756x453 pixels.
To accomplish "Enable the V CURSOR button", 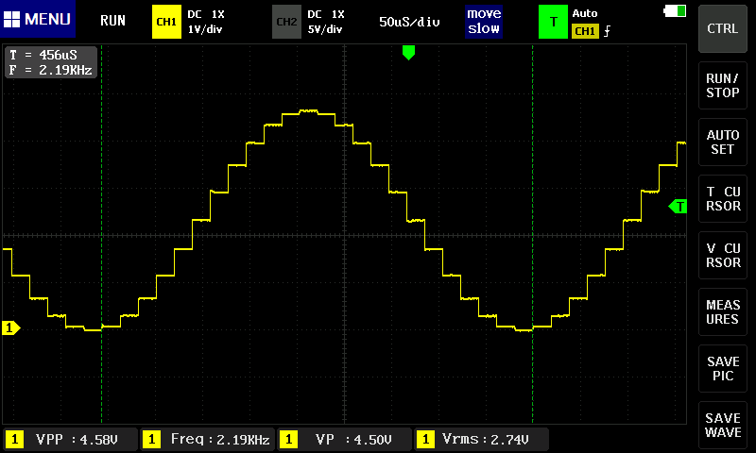I will (x=722, y=255).
